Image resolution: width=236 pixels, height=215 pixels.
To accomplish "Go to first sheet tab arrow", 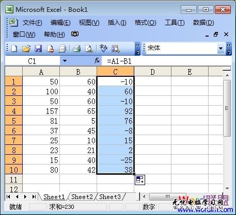I will click(8, 196).
